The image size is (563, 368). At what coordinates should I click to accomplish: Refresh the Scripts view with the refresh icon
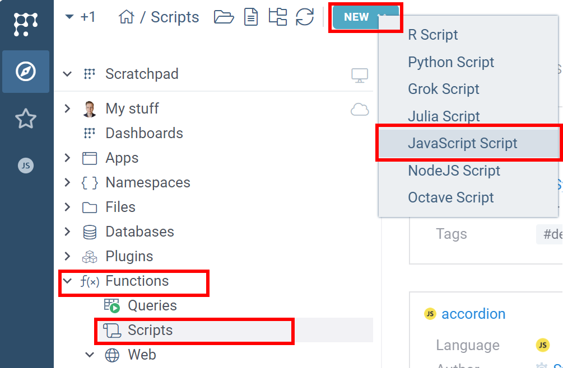(304, 17)
